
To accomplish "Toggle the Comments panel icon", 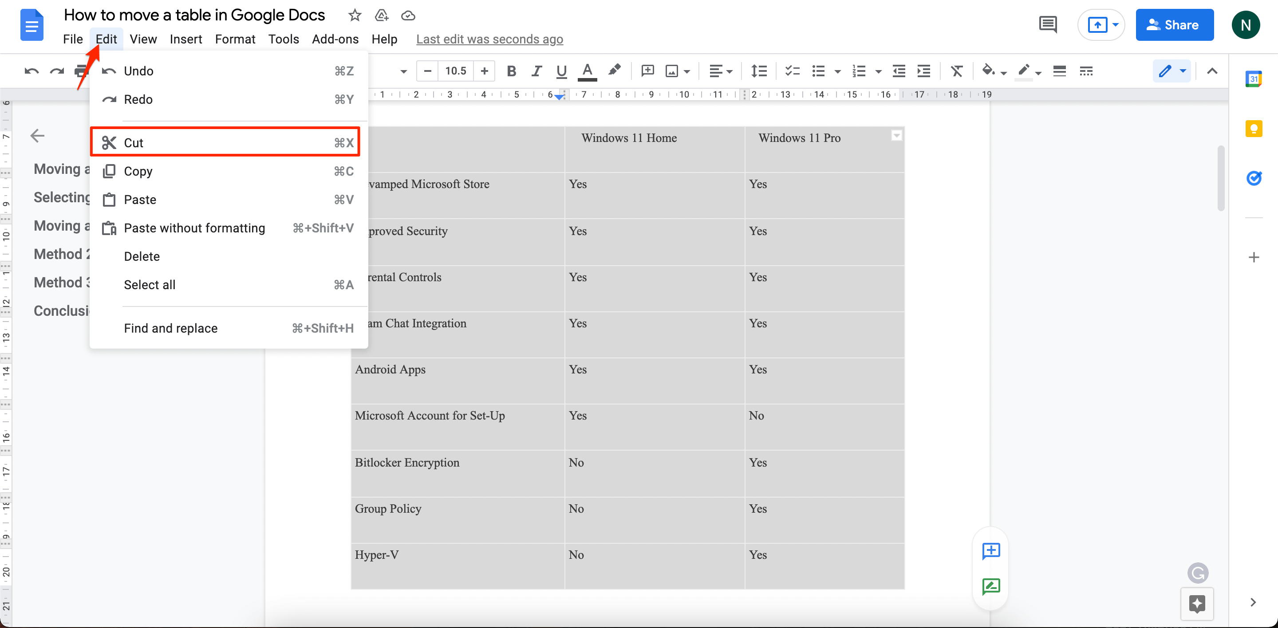I will [x=1047, y=24].
